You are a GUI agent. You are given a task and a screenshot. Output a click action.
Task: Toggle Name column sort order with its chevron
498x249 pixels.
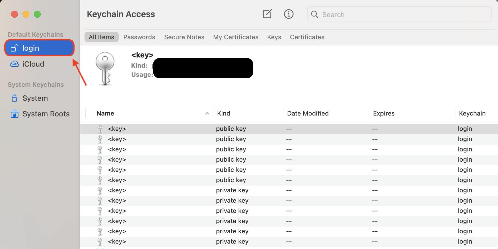(x=207, y=113)
